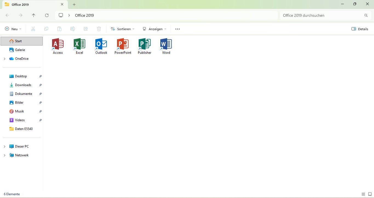Open Downloads in the sidebar
This screenshot has height=198, width=374.
pos(23,85)
